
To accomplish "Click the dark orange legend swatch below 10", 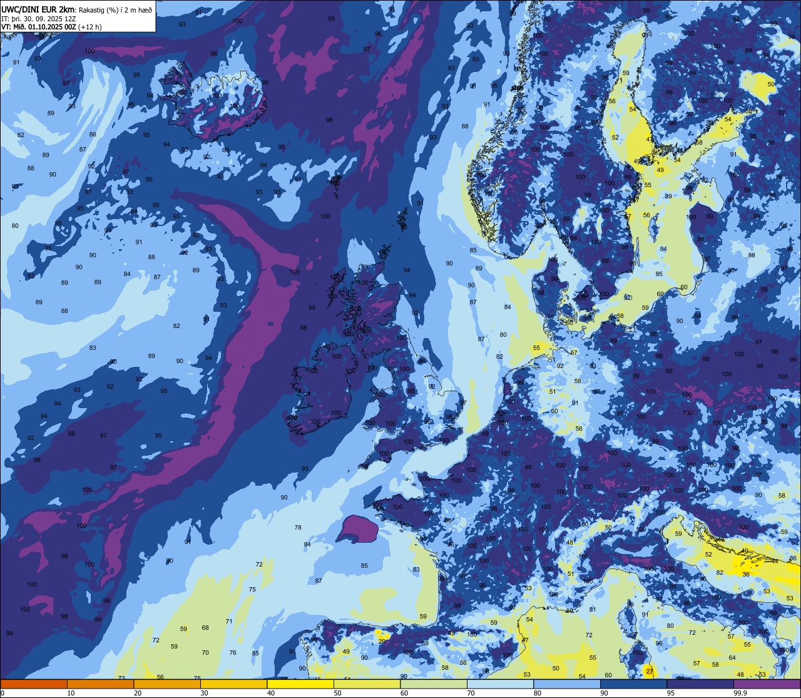I will point(34,684).
